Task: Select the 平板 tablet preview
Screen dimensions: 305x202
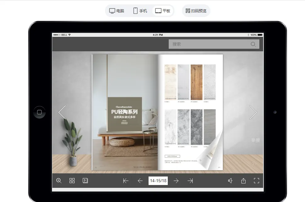Action: [x=163, y=11]
